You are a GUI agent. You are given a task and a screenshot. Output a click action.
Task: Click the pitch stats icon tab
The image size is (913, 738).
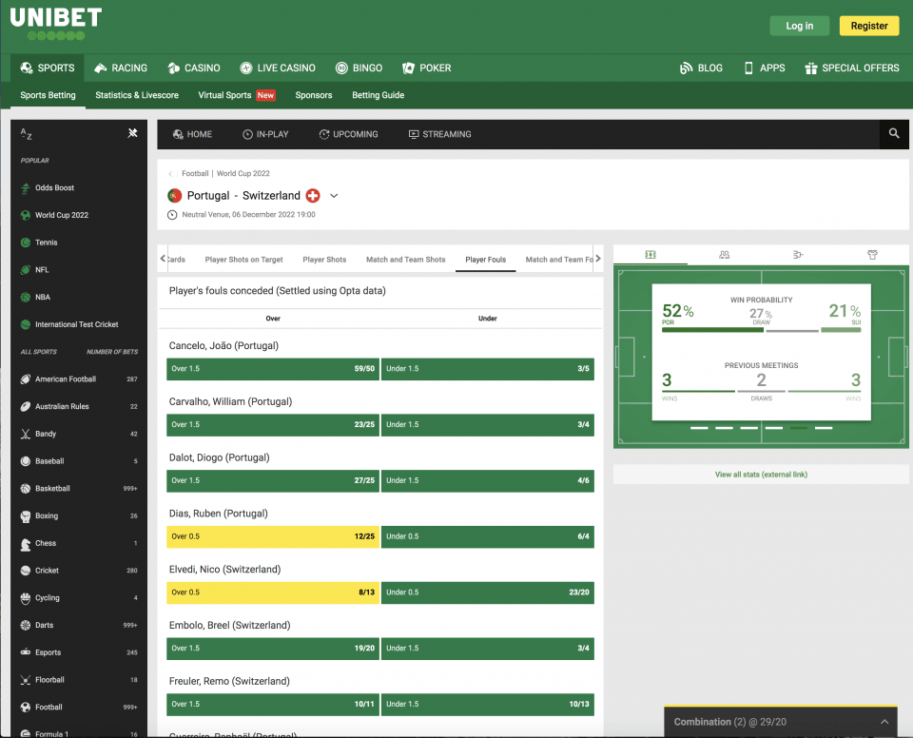pos(651,255)
